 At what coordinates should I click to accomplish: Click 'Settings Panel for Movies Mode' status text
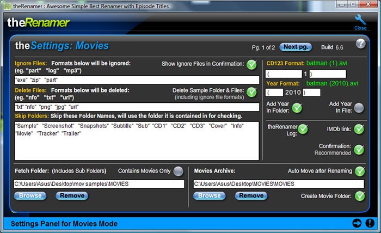64,224
